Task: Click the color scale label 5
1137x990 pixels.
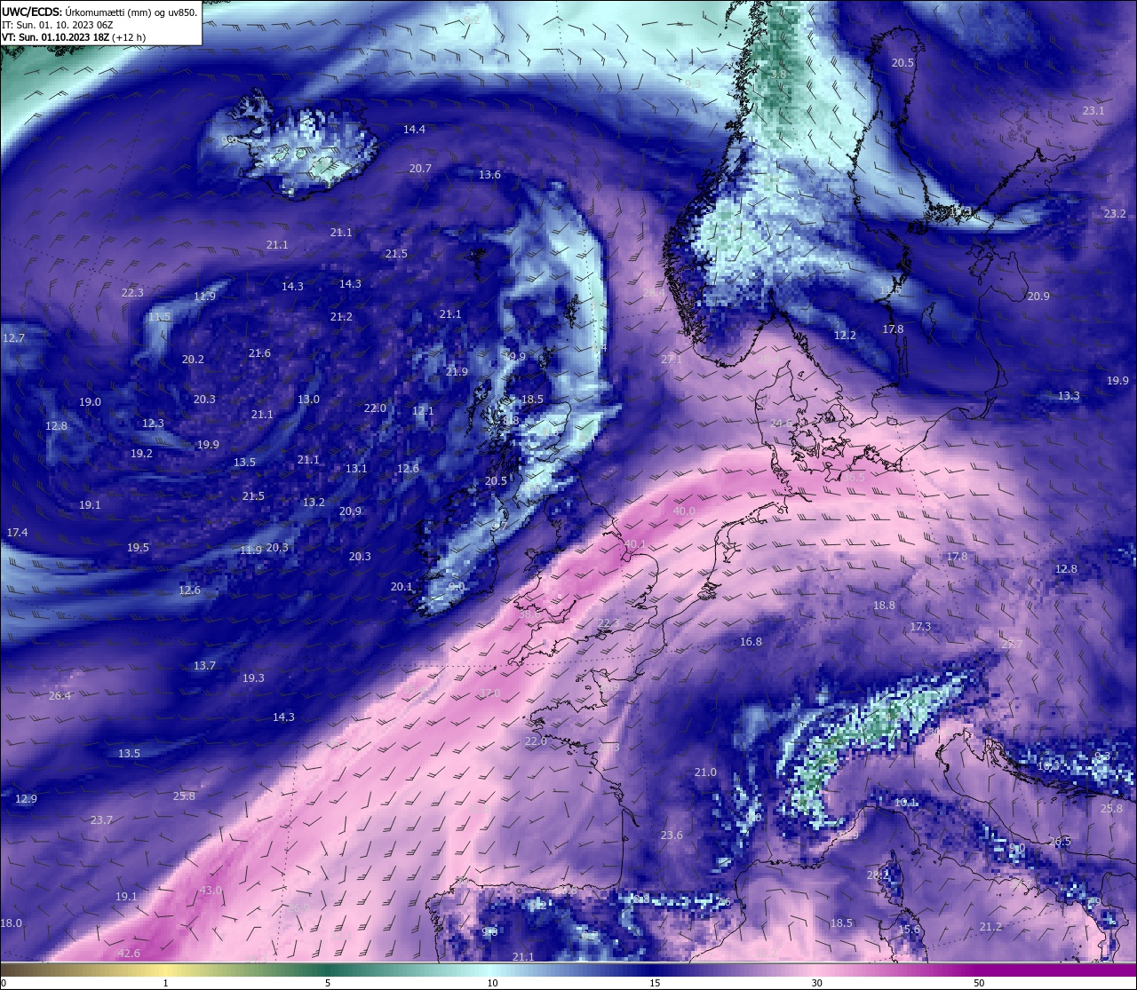Action: coord(328,983)
